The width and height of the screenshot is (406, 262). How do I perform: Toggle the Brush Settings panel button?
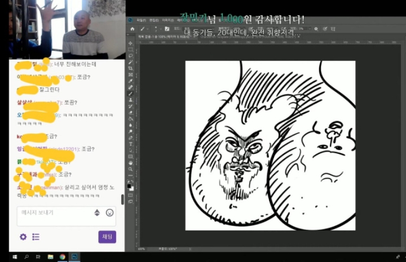(x=167, y=29)
